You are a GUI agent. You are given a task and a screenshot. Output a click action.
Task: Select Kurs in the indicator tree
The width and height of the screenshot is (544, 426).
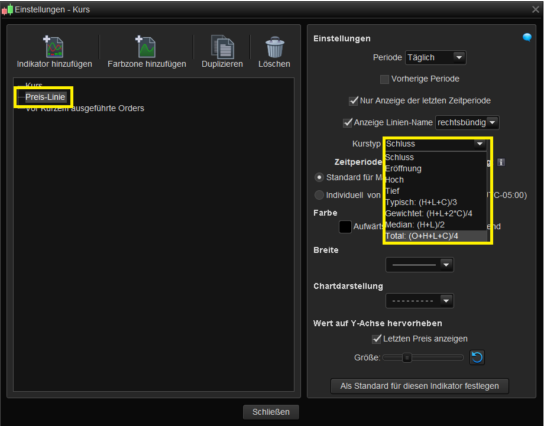(x=34, y=85)
